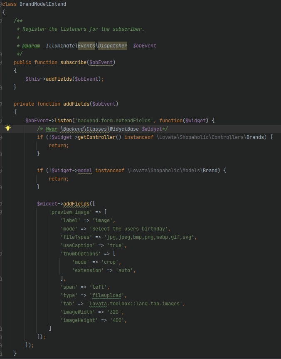This screenshot has height=359, width=281.
Task: Click \Backend\Classes\WidgetBase type reference
Action: (x=99, y=129)
